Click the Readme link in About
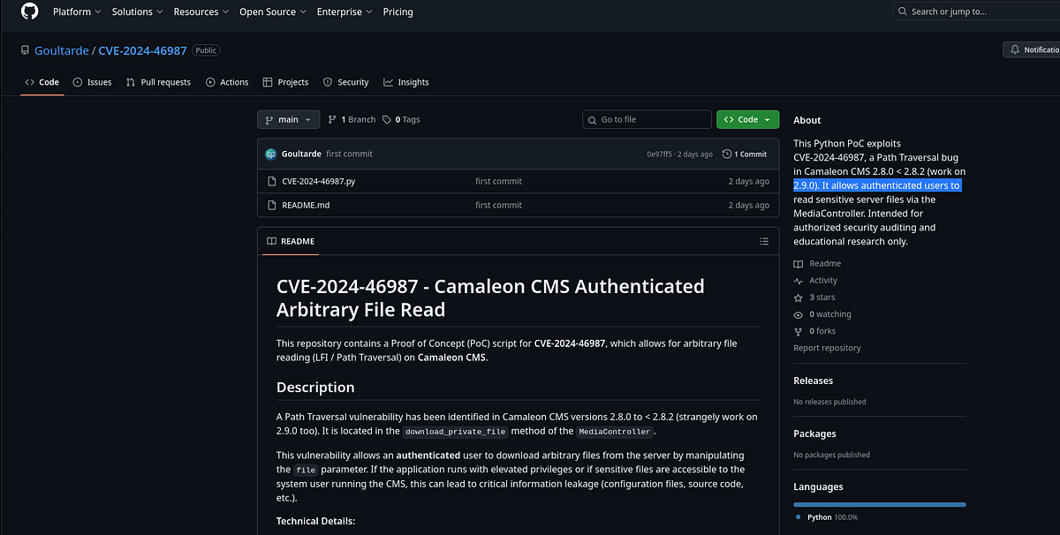 click(817, 263)
